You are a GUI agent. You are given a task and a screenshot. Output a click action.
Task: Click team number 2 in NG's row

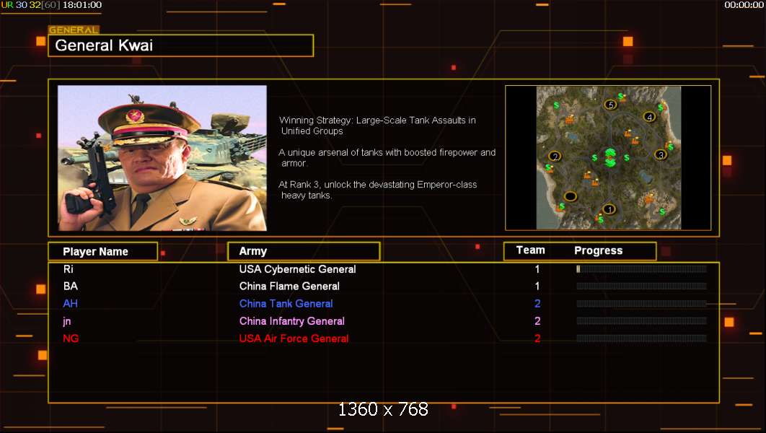coord(537,338)
